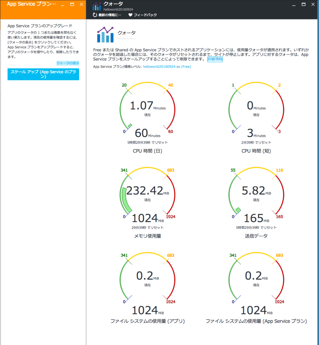319x345 pixels.
Task: Click the green memory usage arc indicator
Action: coord(126,200)
